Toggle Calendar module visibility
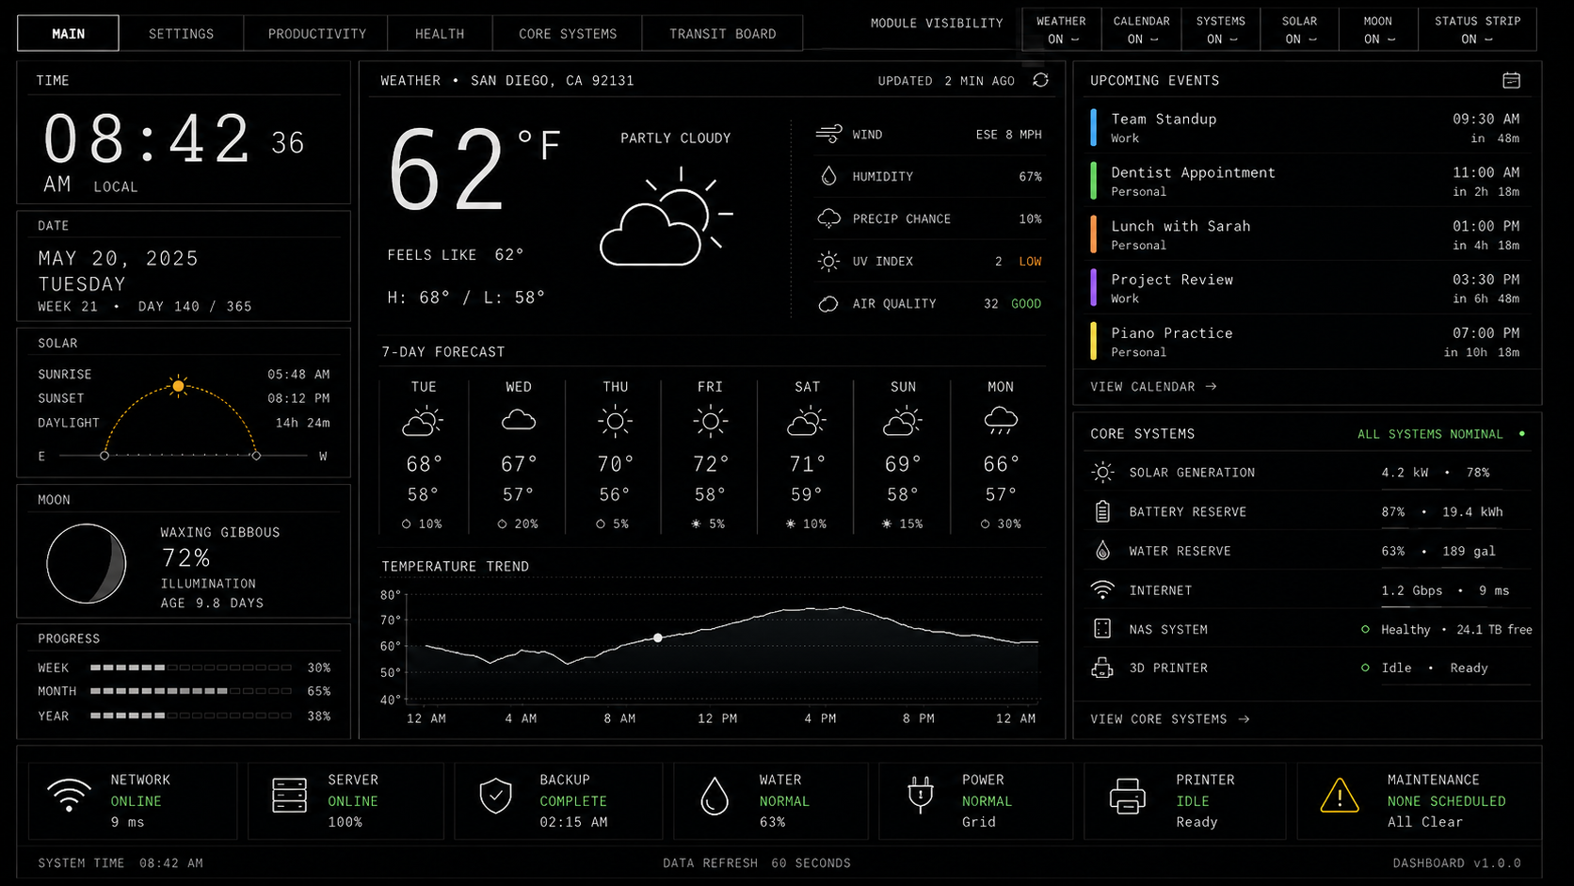Image resolution: width=1574 pixels, height=886 pixels. (1141, 29)
